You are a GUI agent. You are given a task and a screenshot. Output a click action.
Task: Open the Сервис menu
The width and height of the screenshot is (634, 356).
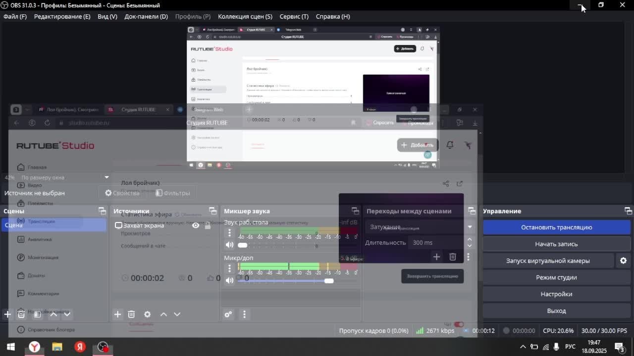tap(294, 16)
